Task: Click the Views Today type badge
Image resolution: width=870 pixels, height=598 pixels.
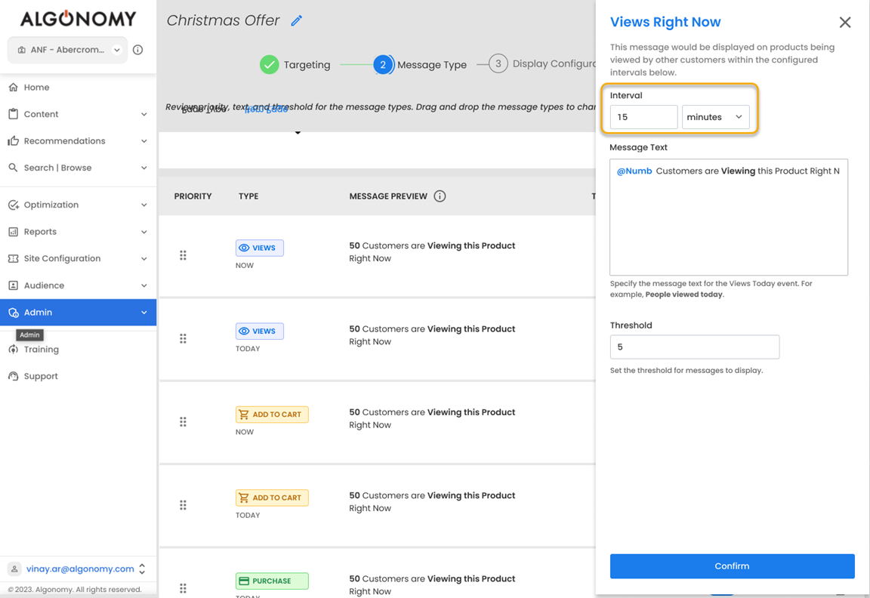Action: coord(259,331)
